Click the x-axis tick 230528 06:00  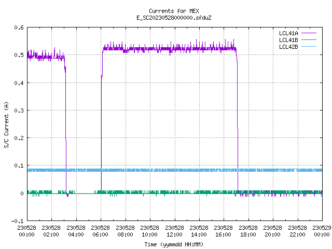pyautogui.click(x=100, y=231)
